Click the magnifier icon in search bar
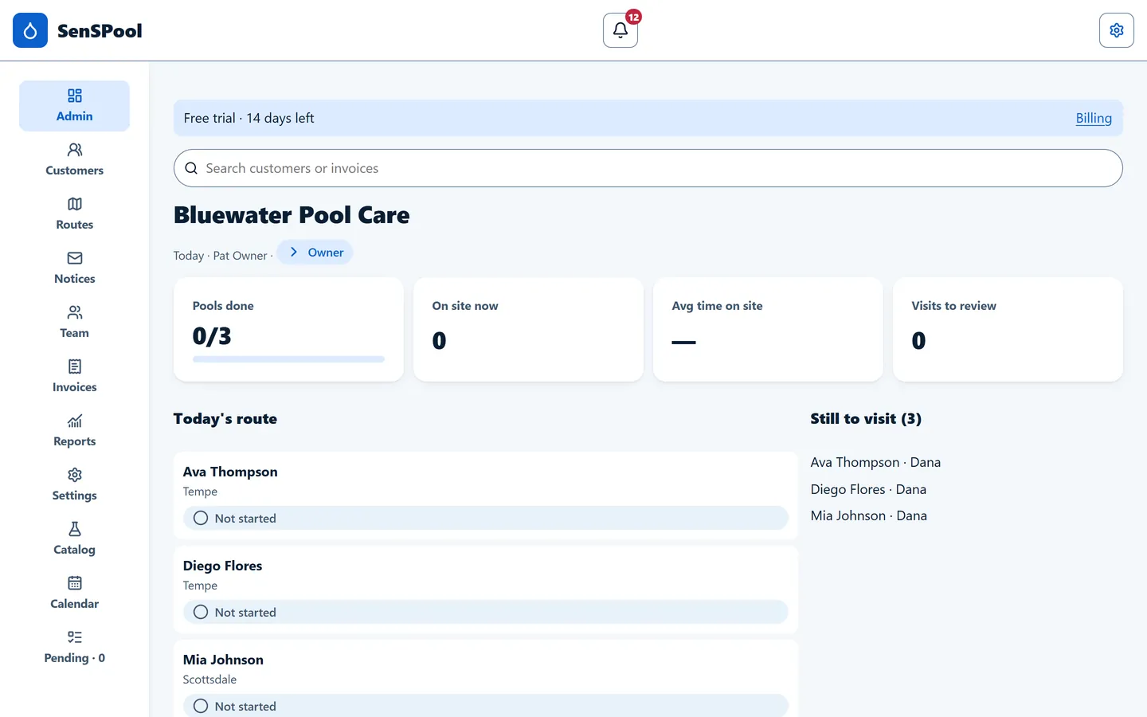The height and width of the screenshot is (717, 1147). pos(191,168)
